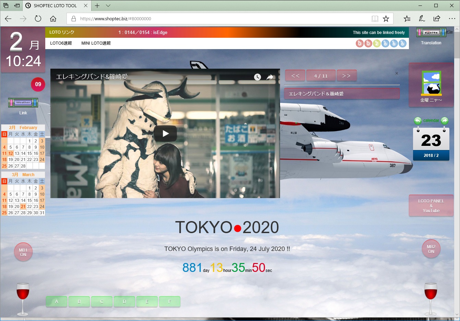Open the excite Translation banner
This screenshot has width=460, height=321.
click(431, 32)
